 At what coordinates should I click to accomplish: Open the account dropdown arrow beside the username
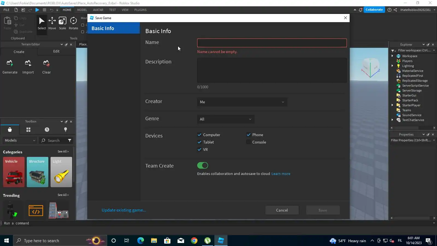coord(434,10)
